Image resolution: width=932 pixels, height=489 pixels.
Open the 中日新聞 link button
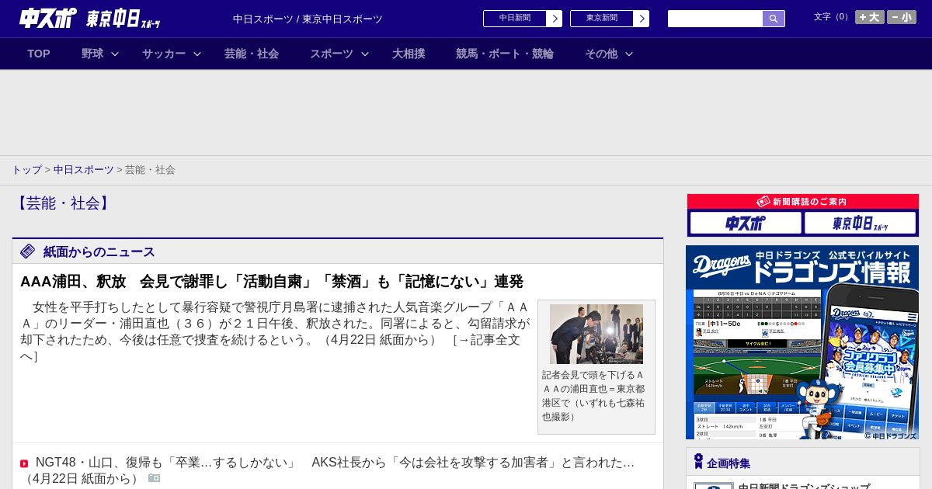515,19
